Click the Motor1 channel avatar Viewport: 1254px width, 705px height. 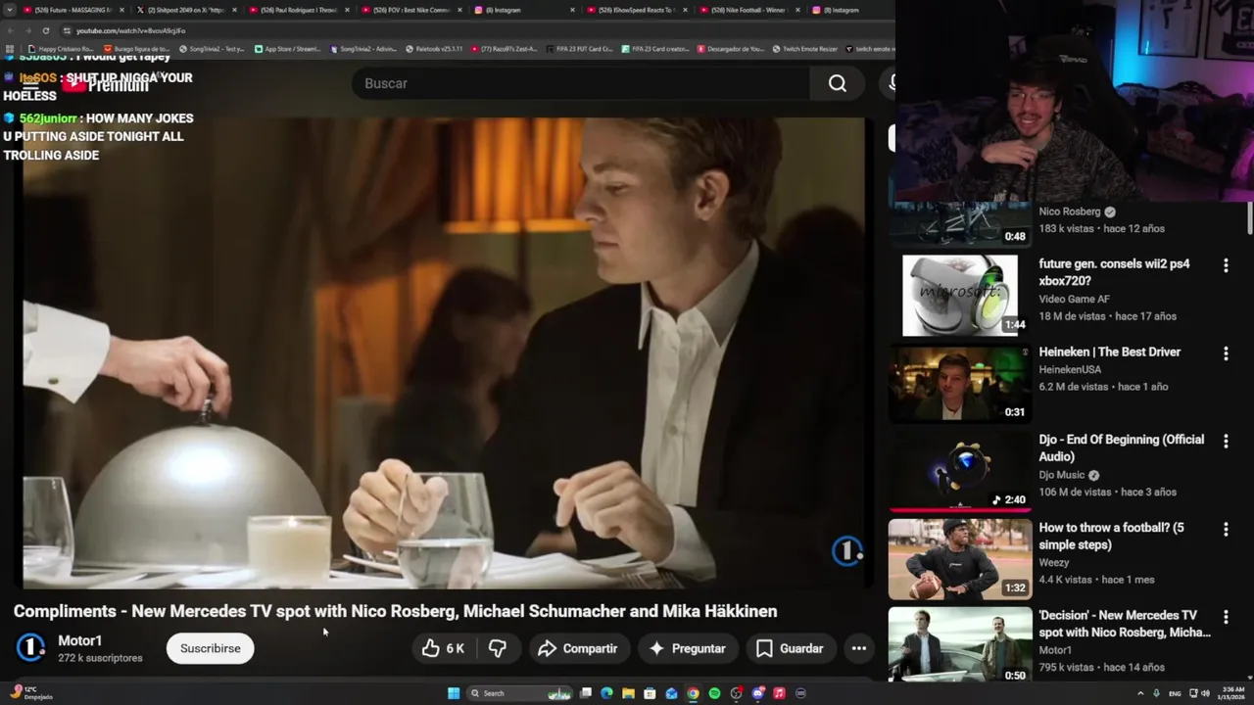coord(31,648)
